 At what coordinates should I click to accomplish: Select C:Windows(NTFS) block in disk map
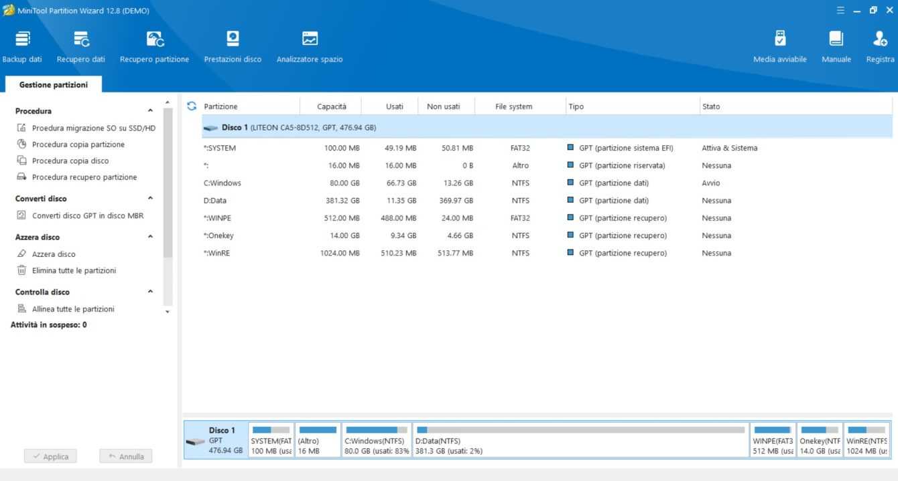[x=377, y=440]
